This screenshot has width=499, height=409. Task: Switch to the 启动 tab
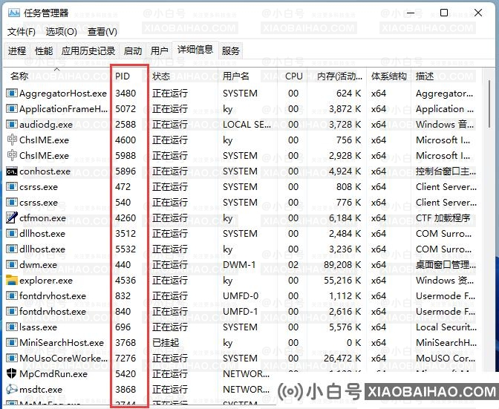[x=133, y=51]
